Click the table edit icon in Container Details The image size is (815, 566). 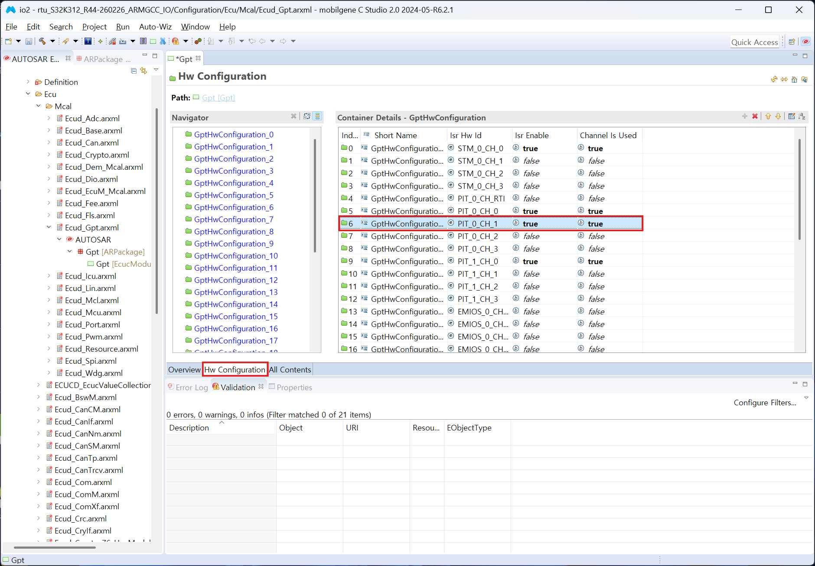pyautogui.click(x=792, y=116)
